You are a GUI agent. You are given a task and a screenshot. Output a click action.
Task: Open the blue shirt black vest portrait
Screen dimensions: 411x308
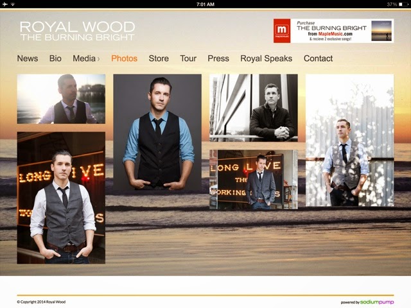157,133
